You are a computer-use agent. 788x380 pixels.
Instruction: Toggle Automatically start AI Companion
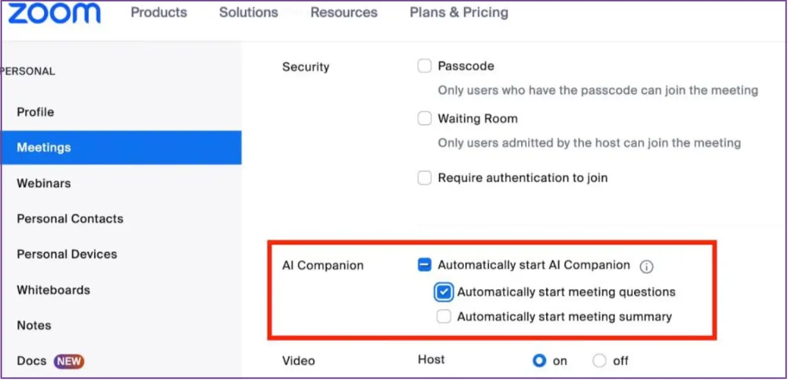[x=424, y=265]
